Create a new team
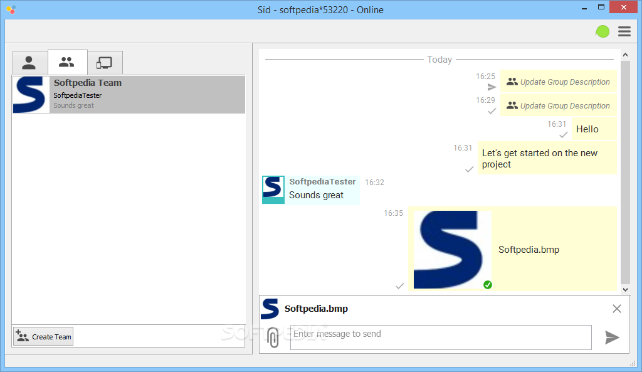This screenshot has width=642, height=372. pyautogui.click(x=43, y=336)
